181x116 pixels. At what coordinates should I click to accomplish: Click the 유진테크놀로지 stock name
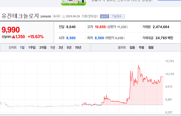tap(20, 16)
